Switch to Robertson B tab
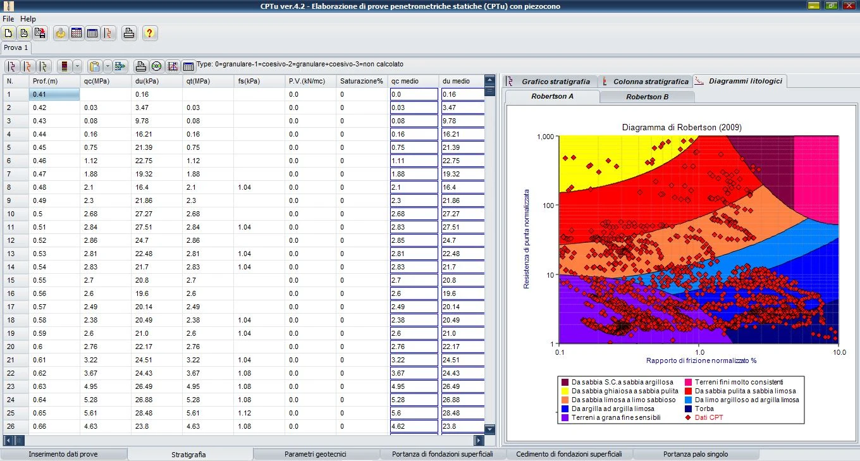This screenshot has width=860, height=461. 647,97
